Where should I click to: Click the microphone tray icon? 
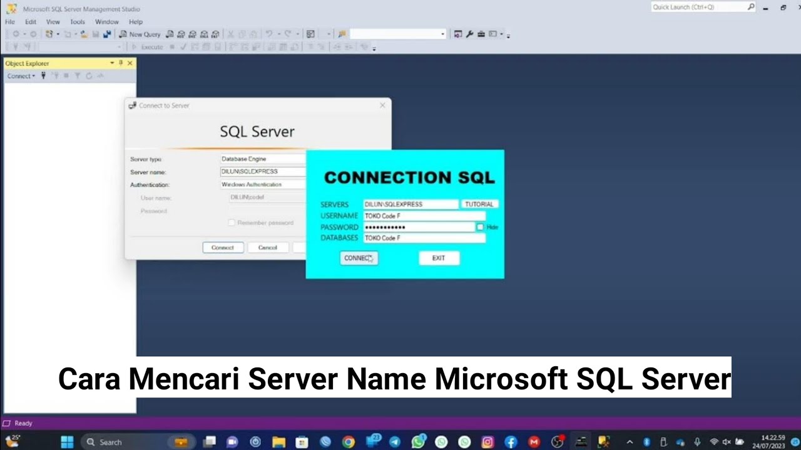point(697,442)
